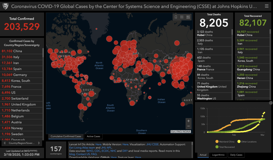Click '148 deaths France' entry

pos(213,68)
